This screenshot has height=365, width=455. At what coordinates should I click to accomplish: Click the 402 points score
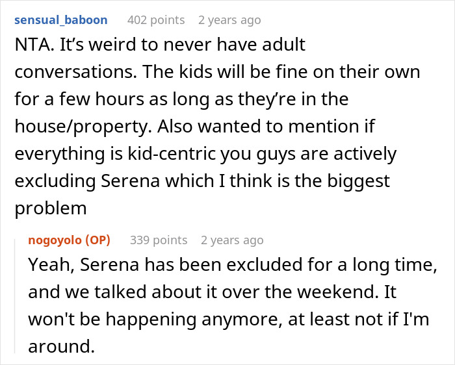[156, 20]
